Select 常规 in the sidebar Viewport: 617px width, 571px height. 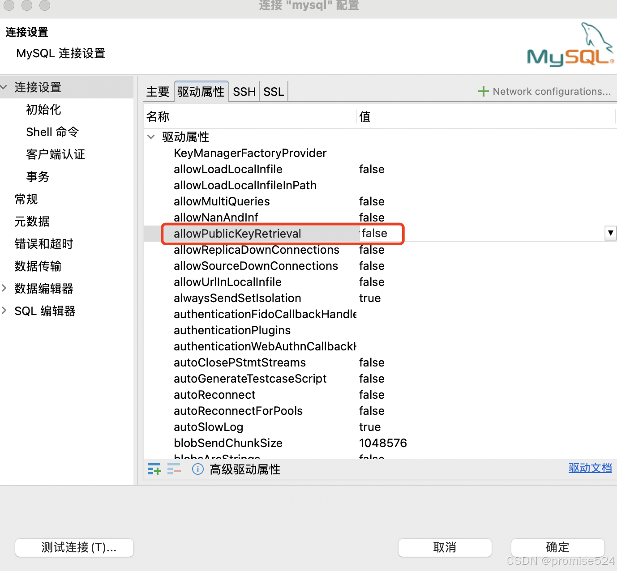coord(26,199)
